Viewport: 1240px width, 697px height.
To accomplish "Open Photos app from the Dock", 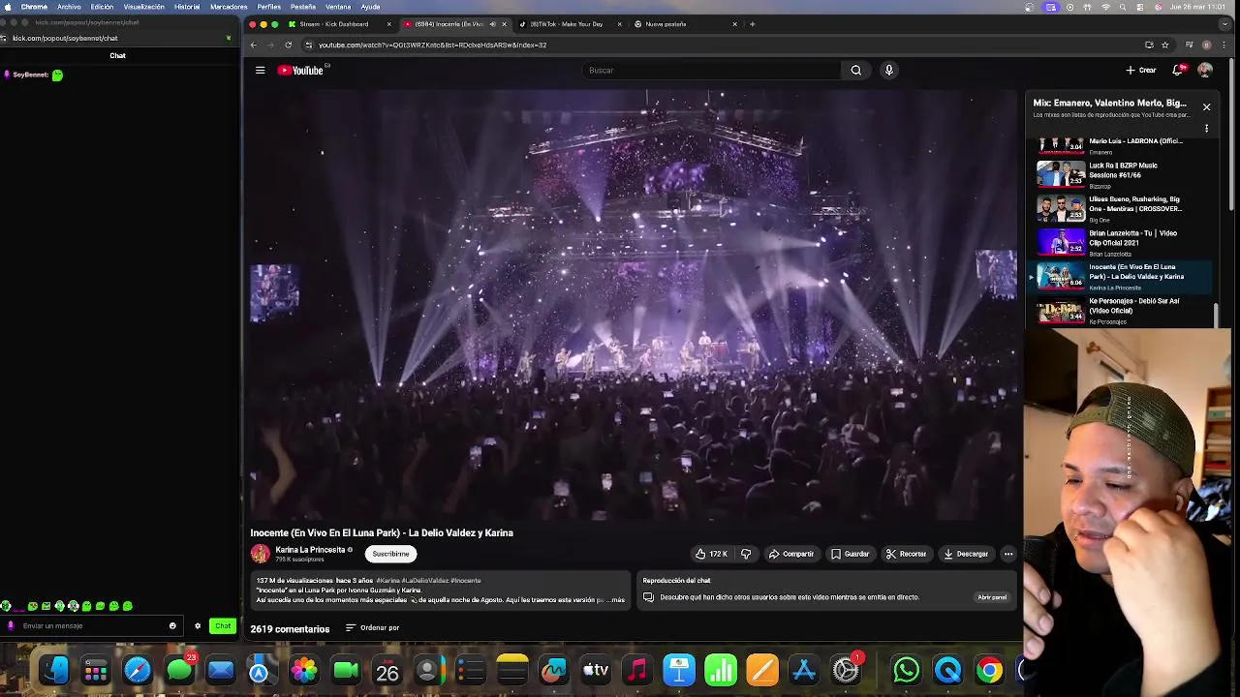I will point(304,670).
